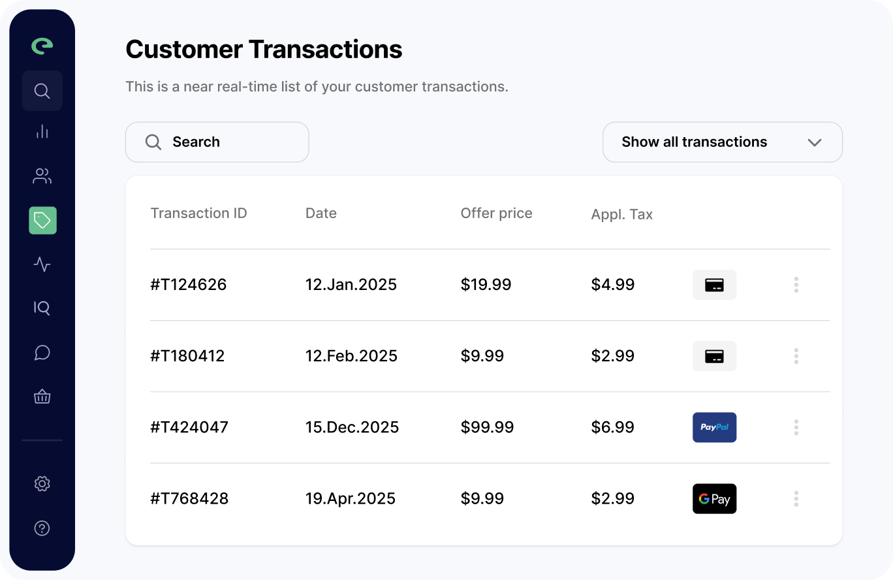Select the green price tag sidebar icon
Screen dimensions: 893x580
[42, 221]
